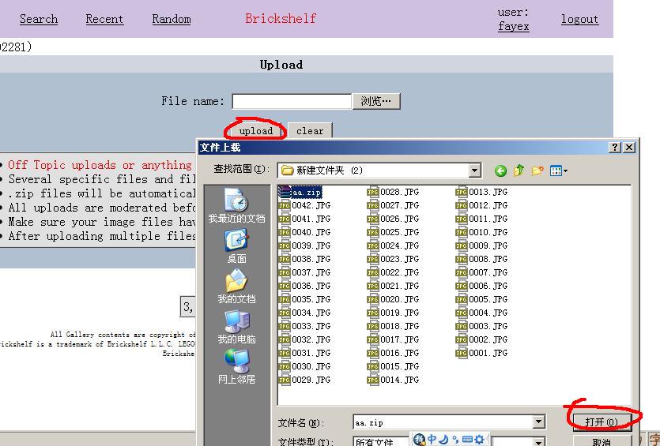660x446 pixels.
Task: Click the Random link in Brickshelf header
Action: point(172,19)
